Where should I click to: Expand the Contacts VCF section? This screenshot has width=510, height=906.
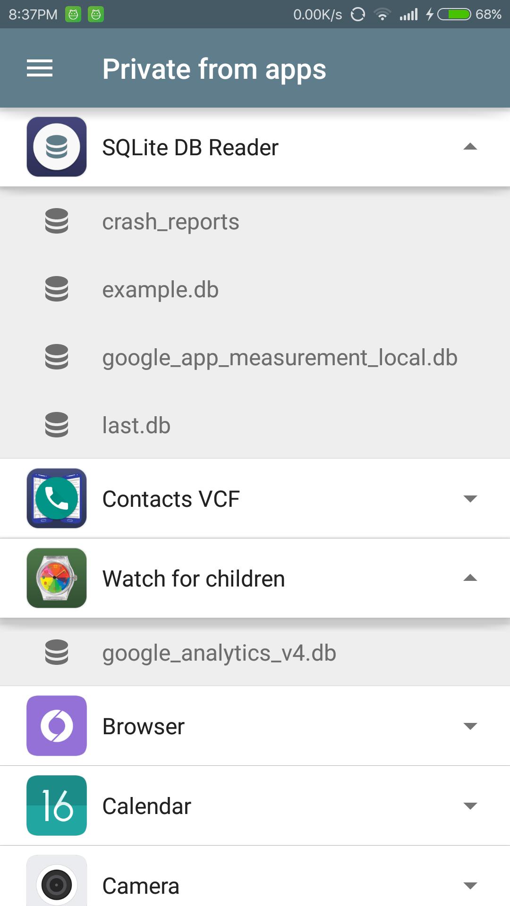pyautogui.click(x=470, y=499)
